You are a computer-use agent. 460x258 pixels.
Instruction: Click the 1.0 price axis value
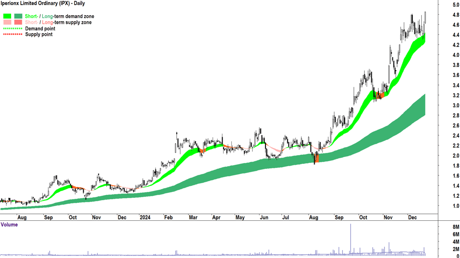coord(456,206)
